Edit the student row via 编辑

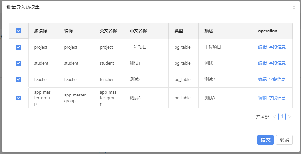(x=262, y=63)
